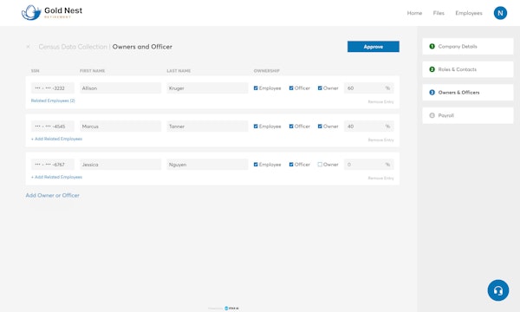Image resolution: width=520 pixels, height=312 pixels.
Task: Uncheck Officer for Jessica Nguyen
Action: [291, 165]
